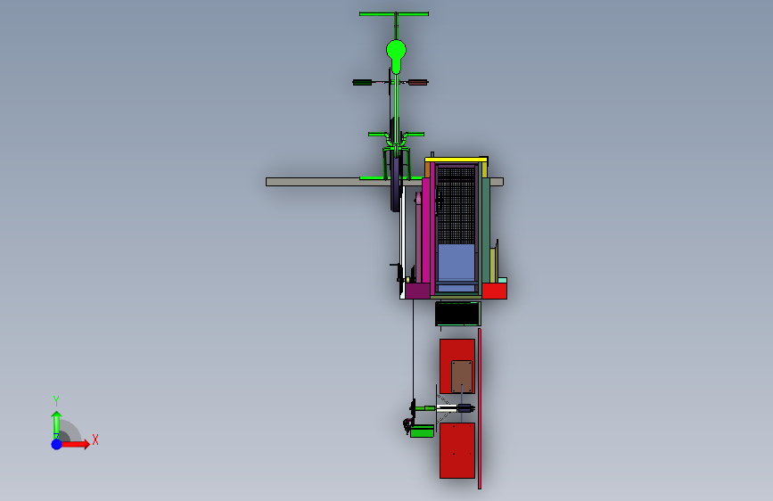
Task: Click the green Y axis arrow on the triad
Action: coord(56,424)
